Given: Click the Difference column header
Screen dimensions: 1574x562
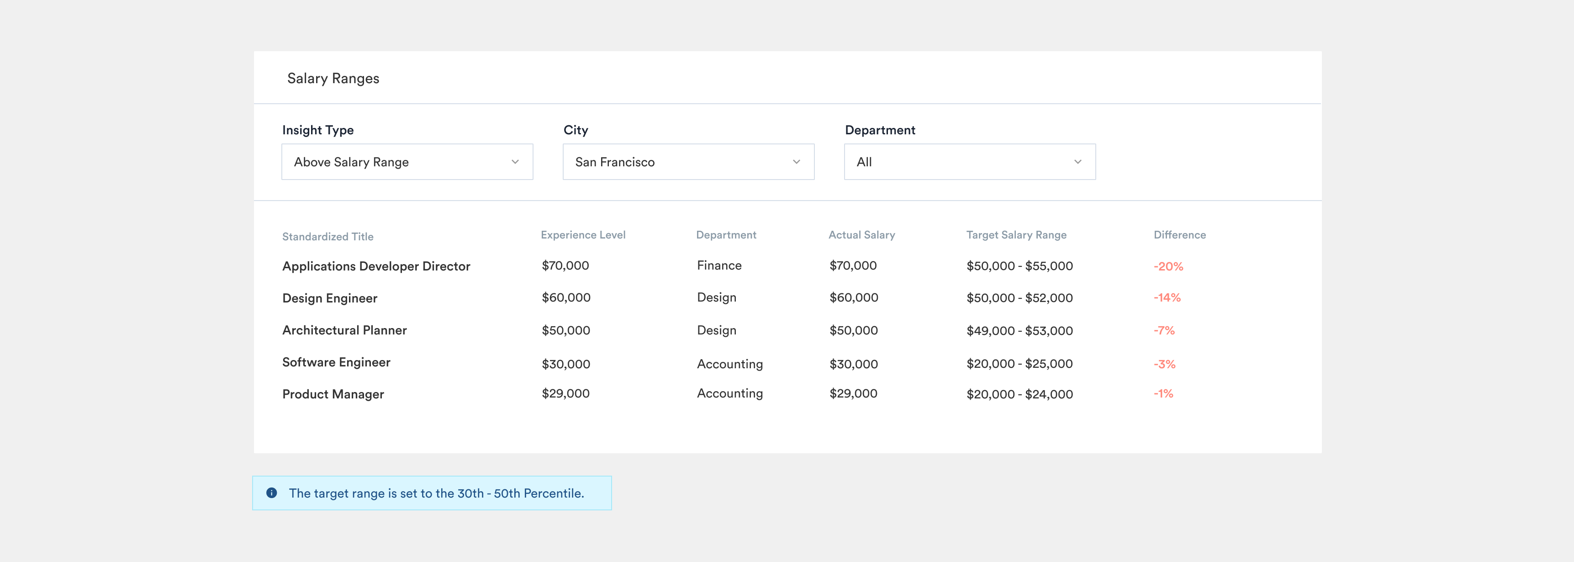Looking at the screenshot, I should 1179,235.
